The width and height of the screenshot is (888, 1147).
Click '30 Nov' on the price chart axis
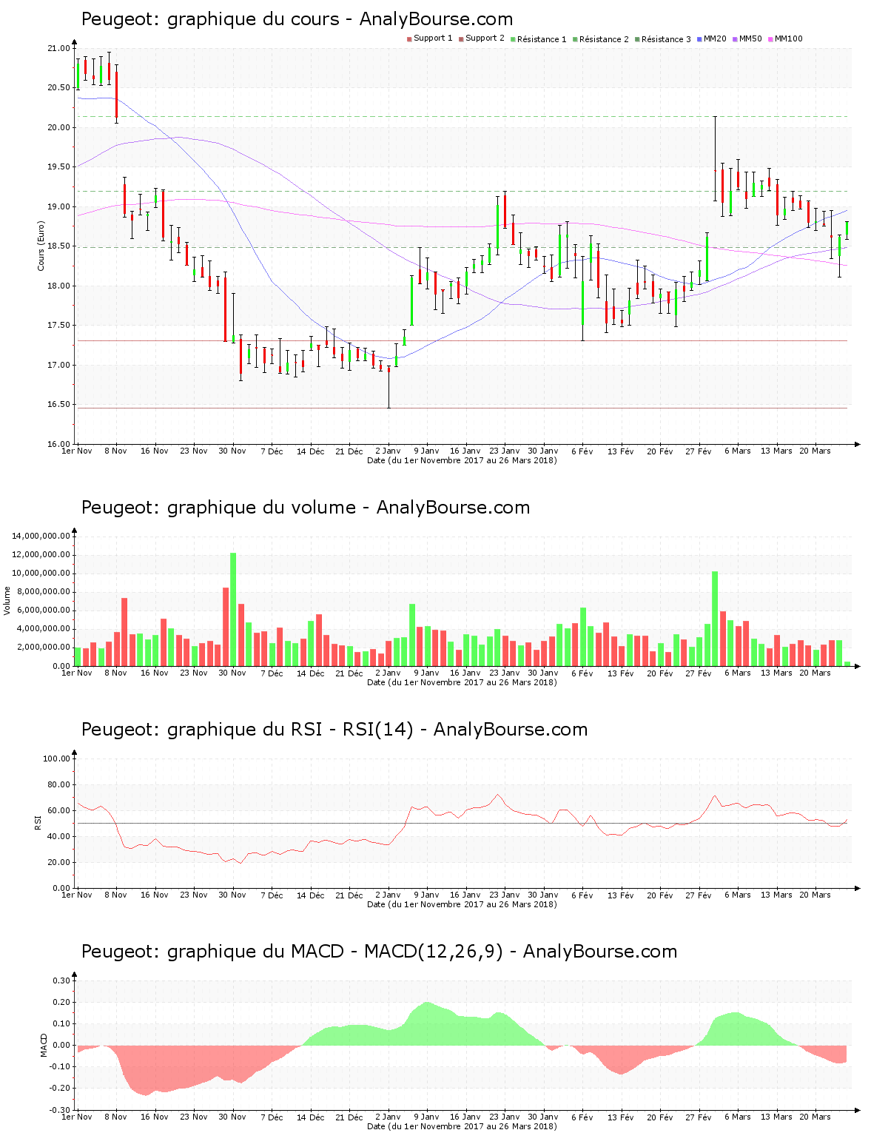(x=232, y=451)
